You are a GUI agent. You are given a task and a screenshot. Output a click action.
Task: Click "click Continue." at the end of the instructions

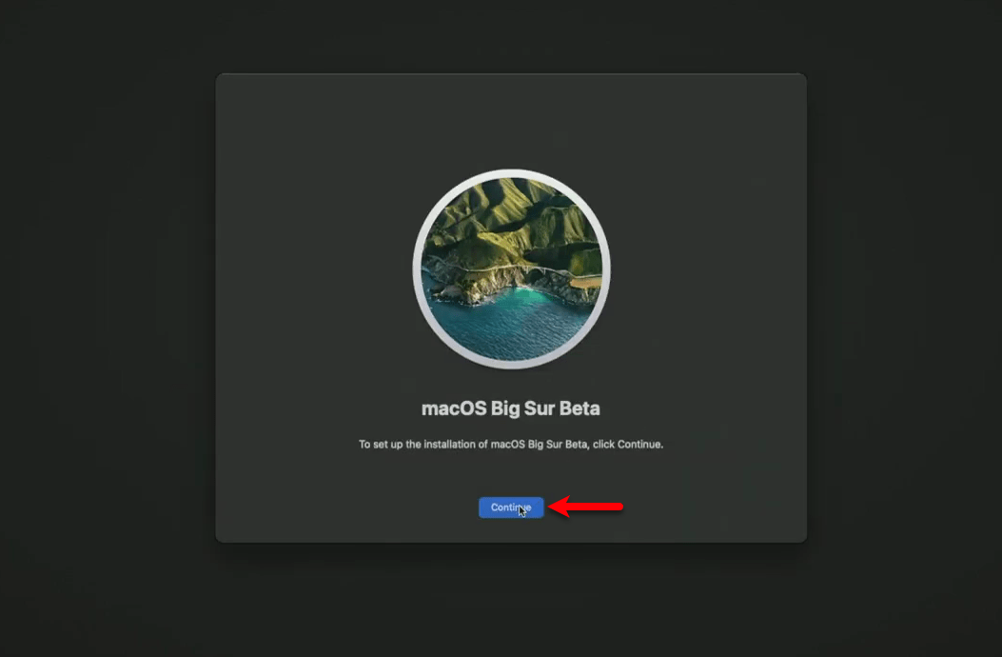click(628, 444)
